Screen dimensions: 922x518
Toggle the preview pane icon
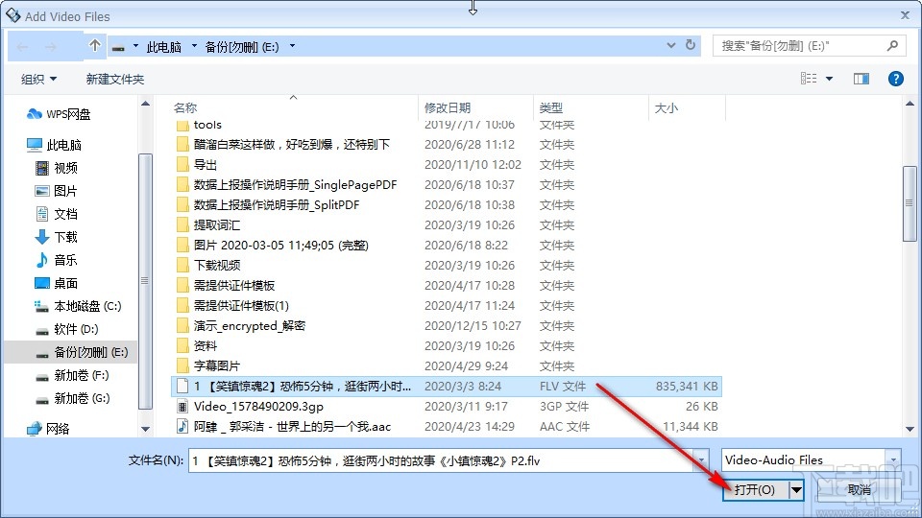click(x=861, y=79)
